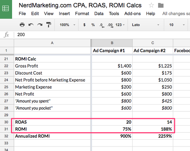Decrease decimal places button
This screenshot has width=190, height=151.
click(102, 25)
